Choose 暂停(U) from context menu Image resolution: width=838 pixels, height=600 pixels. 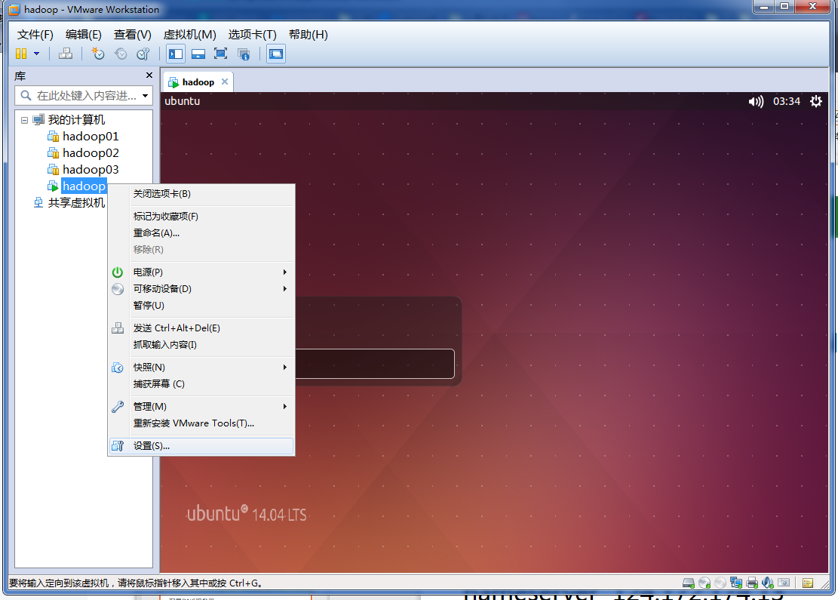click(201, 306)
